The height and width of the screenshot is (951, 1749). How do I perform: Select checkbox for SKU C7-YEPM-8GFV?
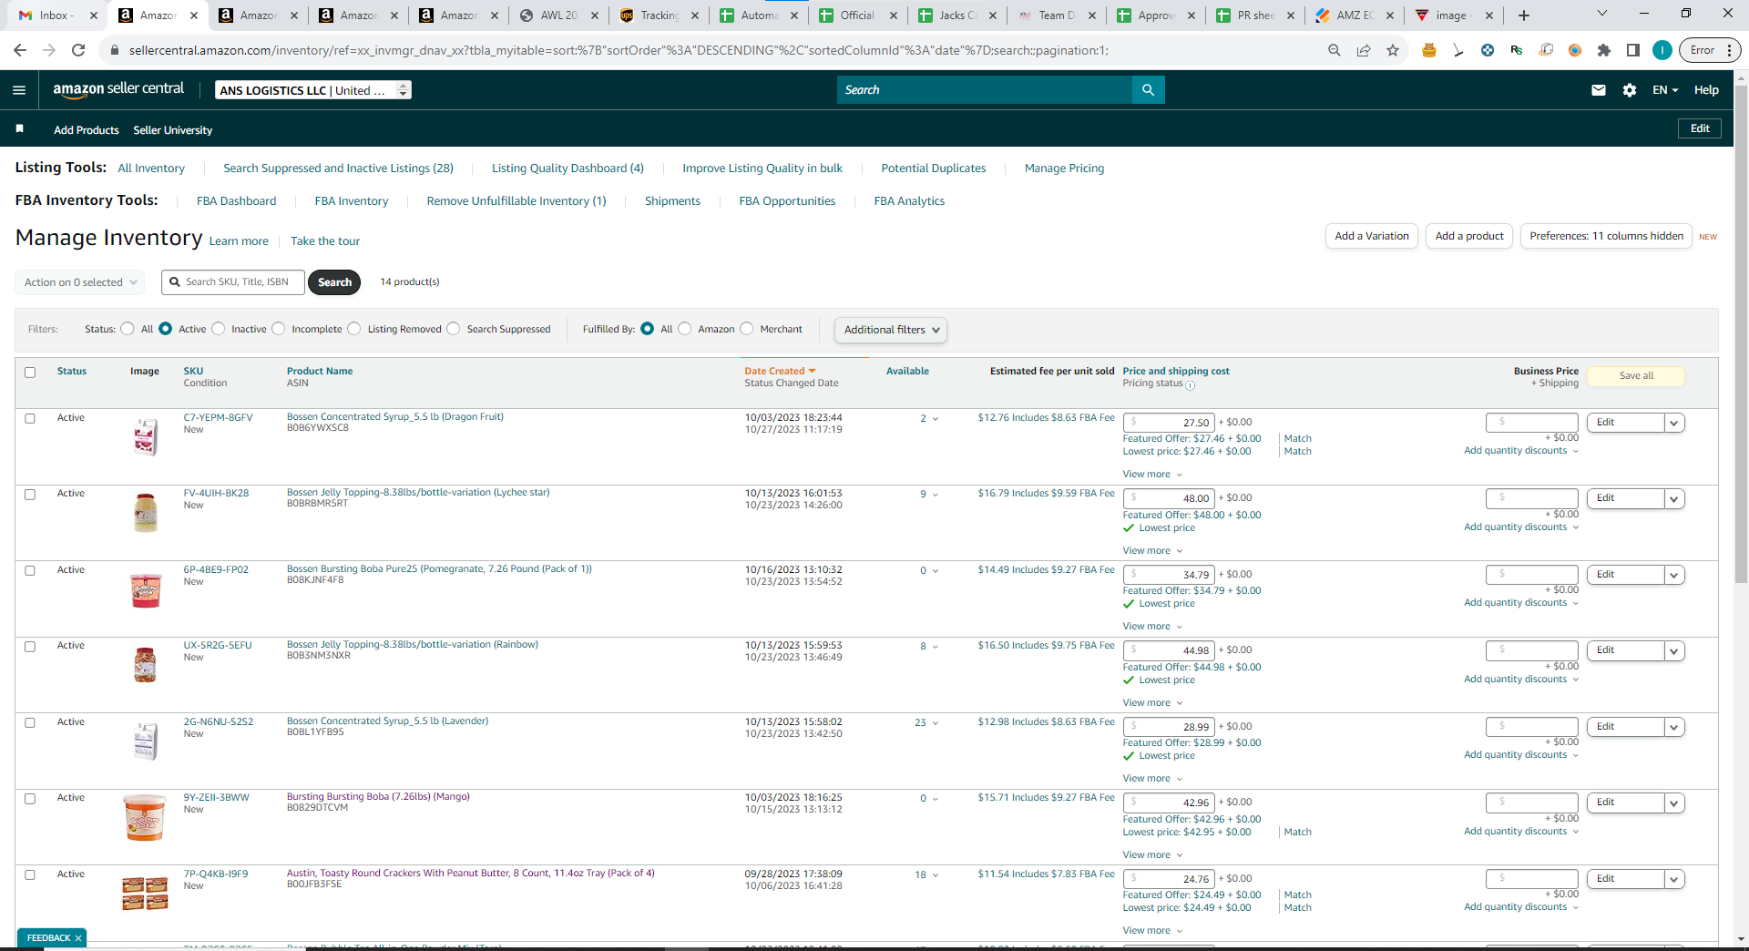30,419
